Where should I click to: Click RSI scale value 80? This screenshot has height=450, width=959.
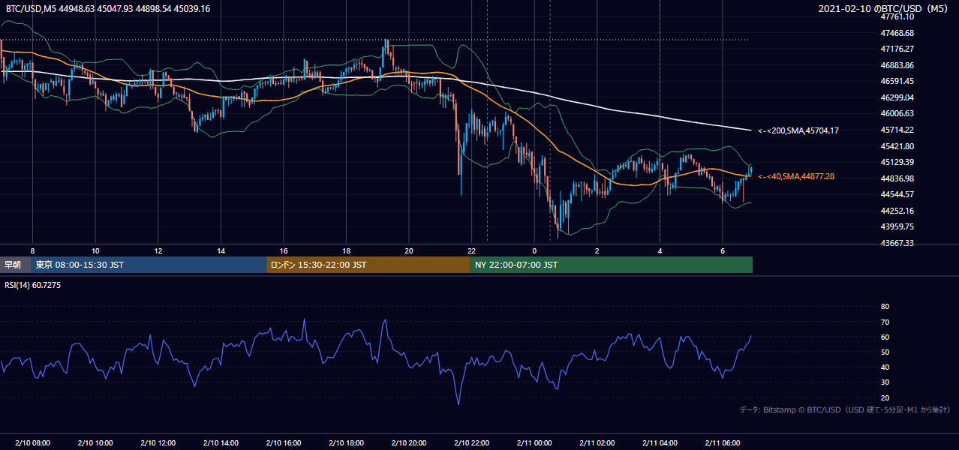[x=885, y=307]
